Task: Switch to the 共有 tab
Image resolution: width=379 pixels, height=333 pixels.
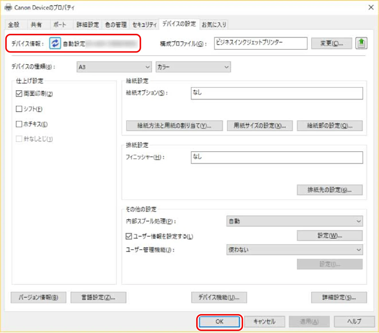Action: click(36, 25)
